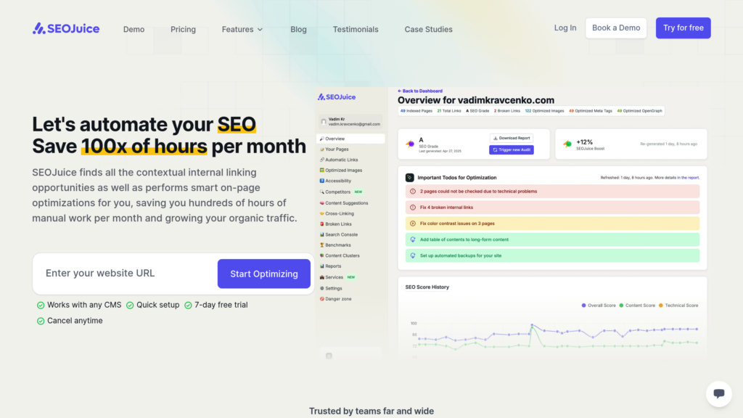The height and width of the screenshot is (418, 743).
Task: Click the SEOJuice Boost +12% icon
Action: pos(567,144)
